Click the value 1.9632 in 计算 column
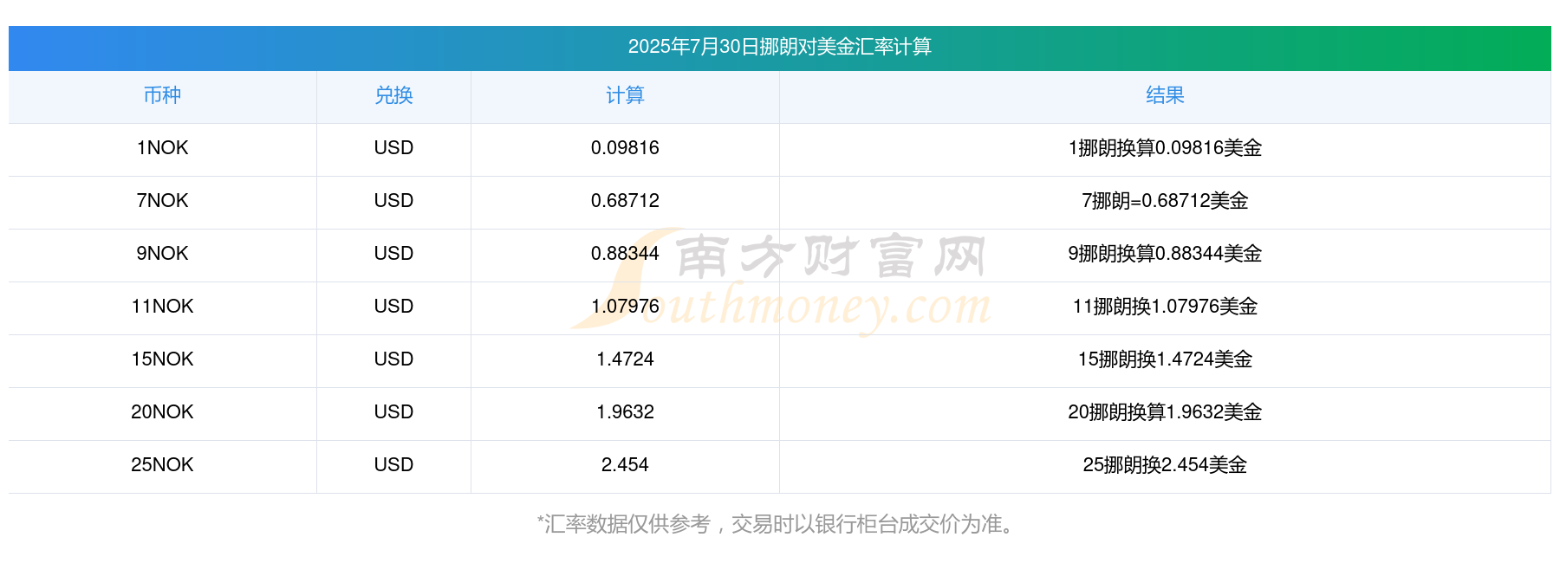The width and height of the screenshot is (1560, 563). tap(625, 412)
